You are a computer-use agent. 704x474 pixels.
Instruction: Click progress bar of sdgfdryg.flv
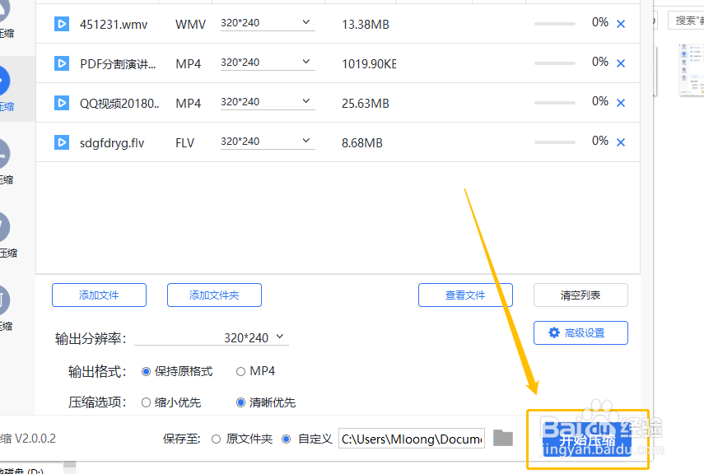pyautogui.click(x=554, y=142)
